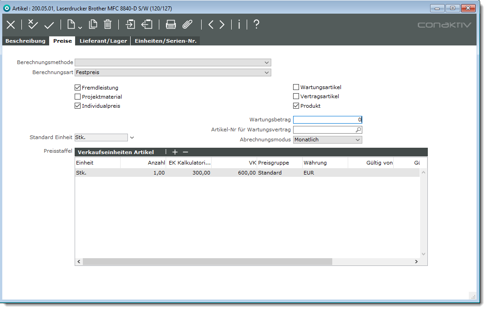Click the printer icon
The height and width of the screenshot is (310, 487).
pos(171,25)
